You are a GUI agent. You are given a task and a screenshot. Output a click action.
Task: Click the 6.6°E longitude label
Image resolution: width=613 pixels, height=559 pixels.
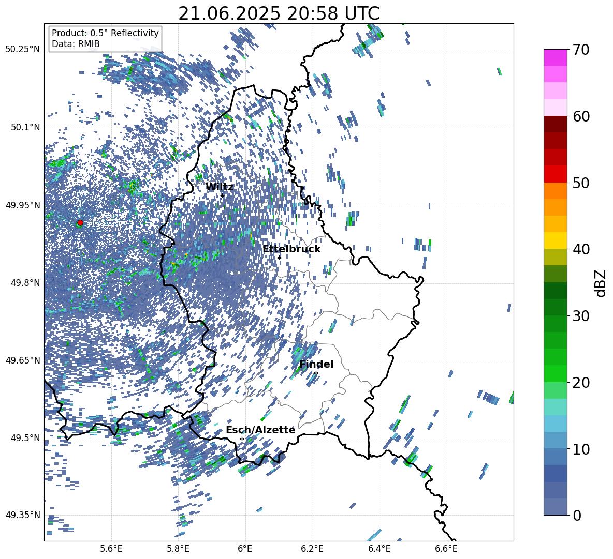point(446,549)
